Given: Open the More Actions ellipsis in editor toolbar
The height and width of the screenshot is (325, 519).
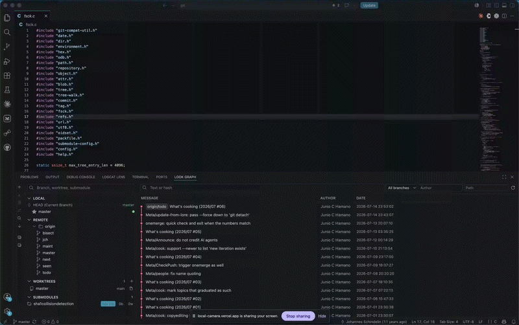Looking at the screenshot, I should [x=512, y=16].
